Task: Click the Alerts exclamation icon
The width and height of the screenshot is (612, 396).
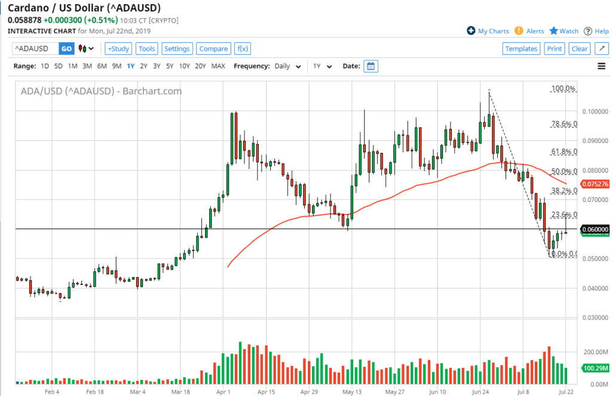Action: (519, 31)
